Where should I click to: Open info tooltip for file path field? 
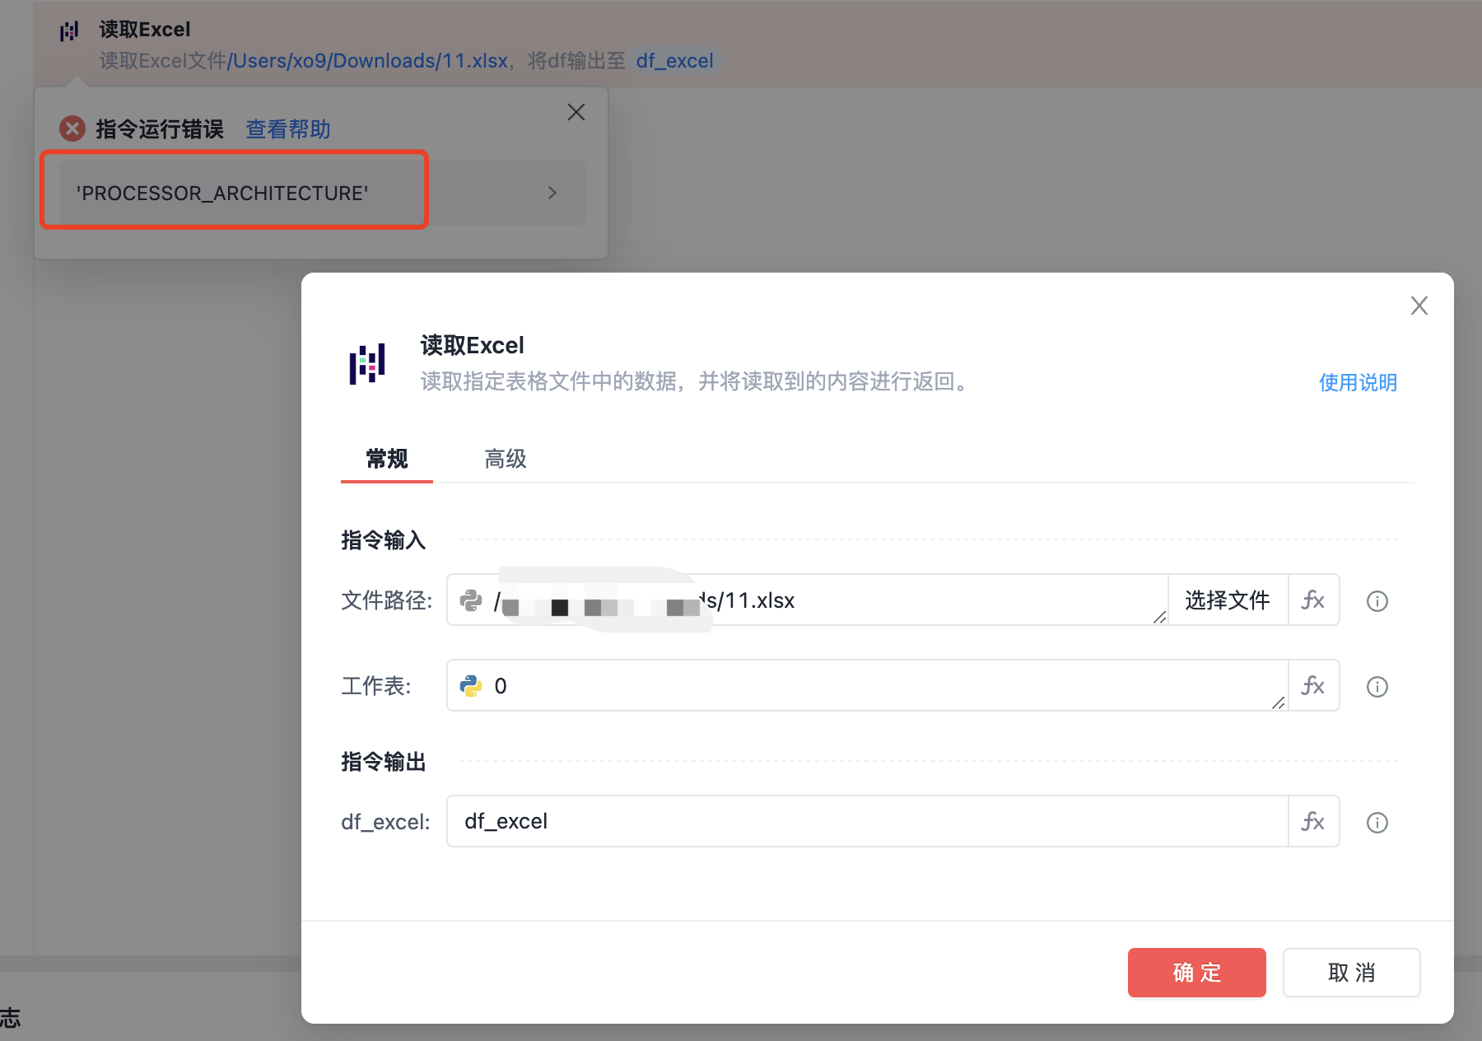[1377, 601]
